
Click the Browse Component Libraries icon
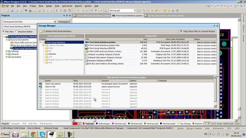[x=106, y=11]
